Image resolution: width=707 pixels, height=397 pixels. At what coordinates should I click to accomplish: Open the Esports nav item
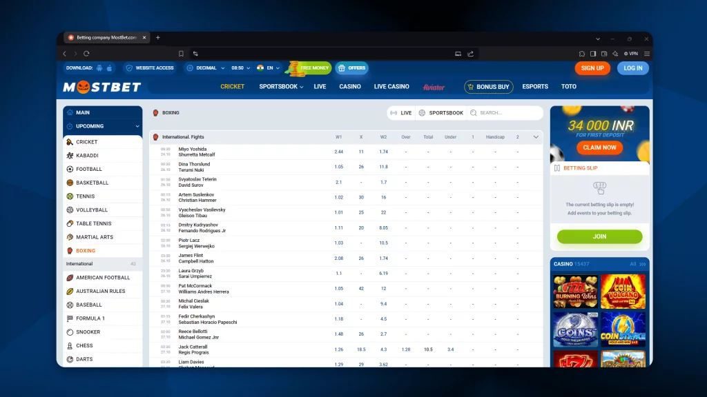click(535, 86)
